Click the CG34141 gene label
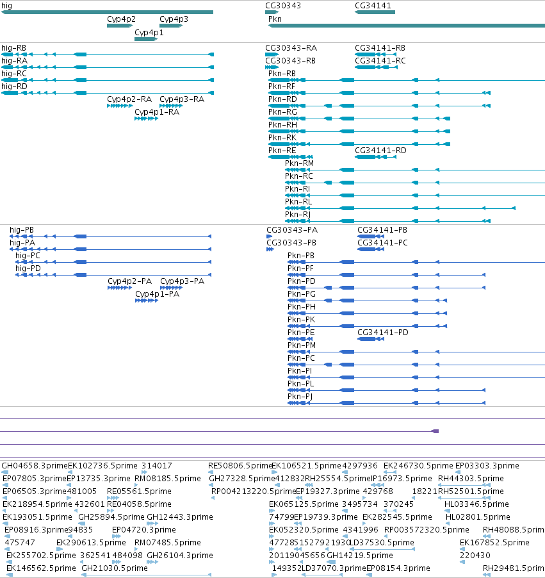Screen dimensions: 545x578 (x=373, y=6)
